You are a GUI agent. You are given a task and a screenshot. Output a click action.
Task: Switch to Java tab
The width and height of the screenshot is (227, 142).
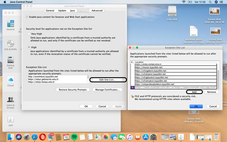tap(72, 11)
